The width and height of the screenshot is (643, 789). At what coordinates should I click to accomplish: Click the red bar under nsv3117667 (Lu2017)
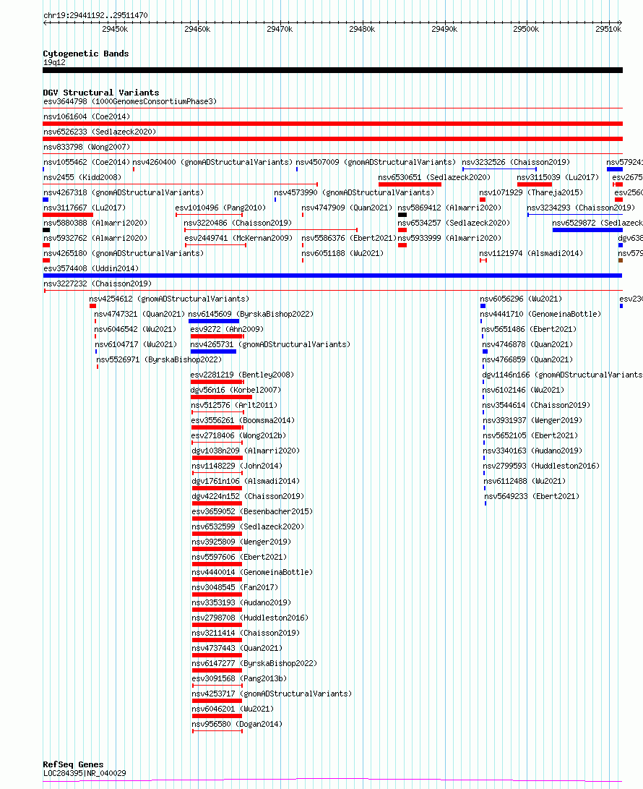point(68,215)
